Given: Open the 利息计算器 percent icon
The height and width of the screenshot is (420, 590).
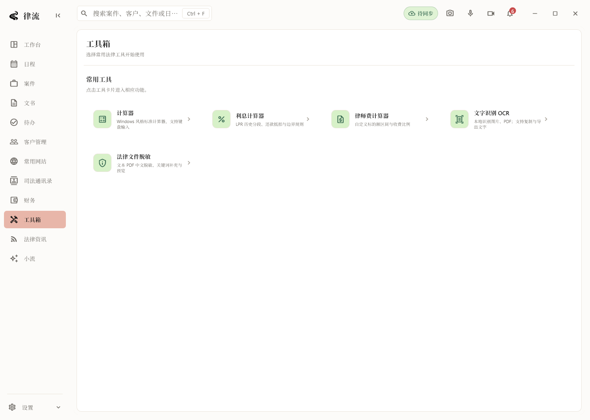Looking at the screenshot, I should coord(221,119).
